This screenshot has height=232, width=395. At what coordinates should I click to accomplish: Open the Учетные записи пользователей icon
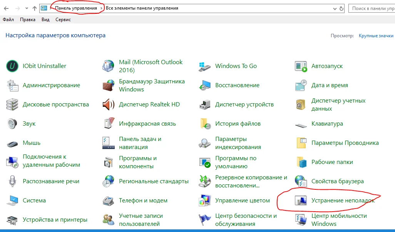click(108, 220)
